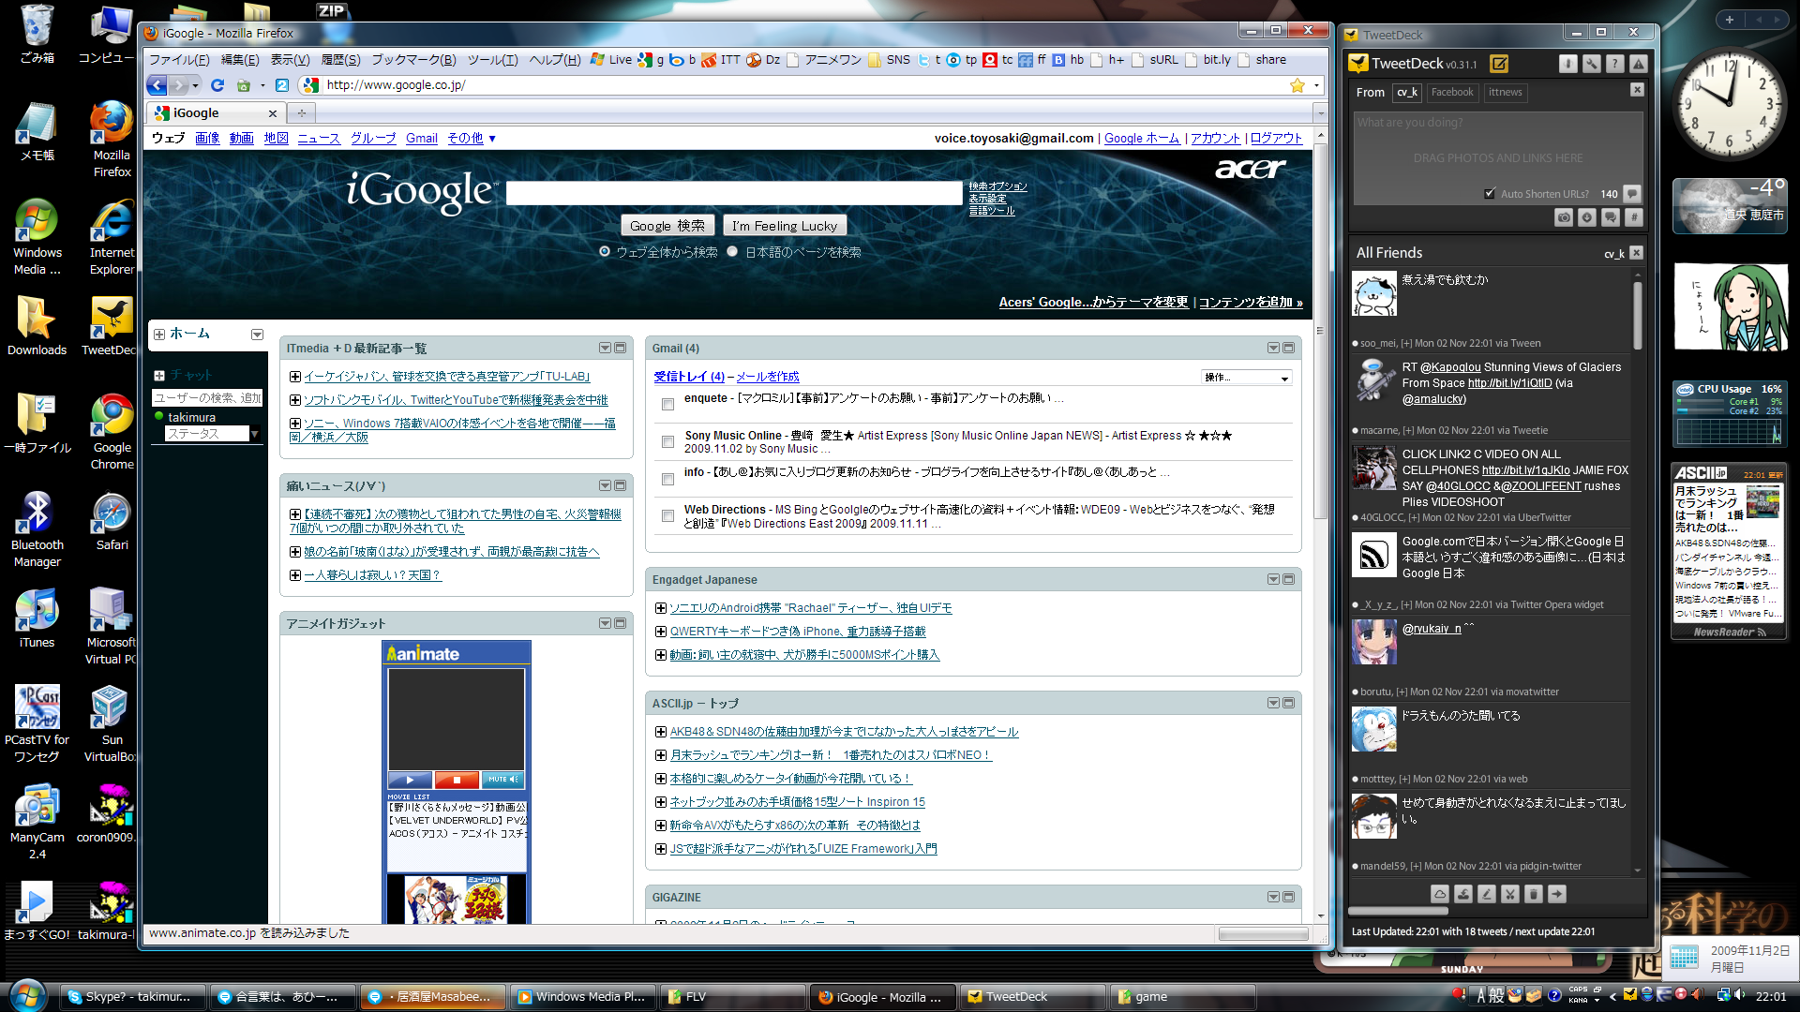
Task: Click the Live bookmark in Firefox bookmarks toolbar
Action: click(x=611, y=59)
